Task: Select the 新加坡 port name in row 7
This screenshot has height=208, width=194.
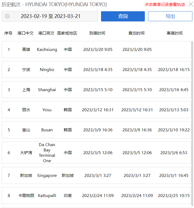Action: [x=26, y=176]
